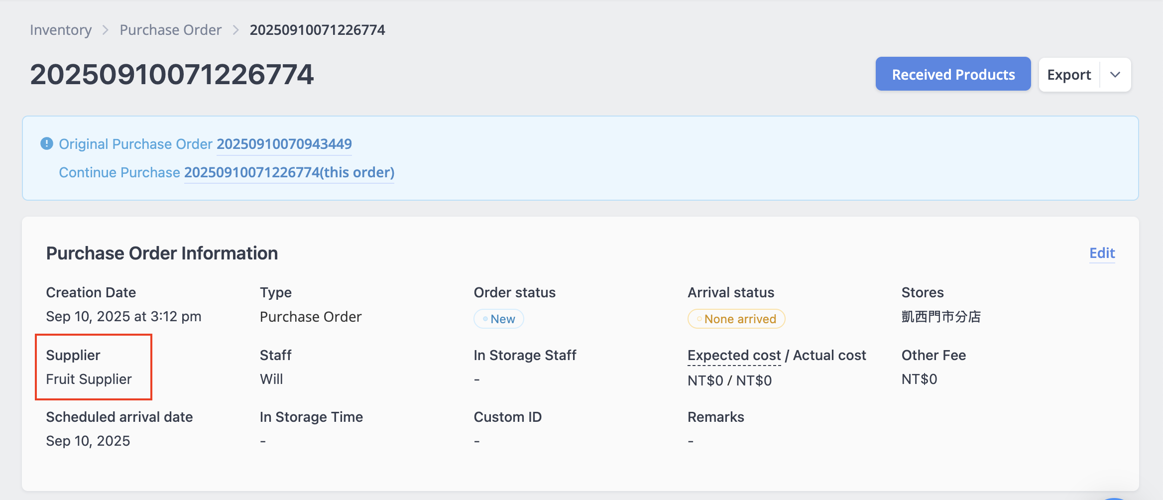The width and height of the screenshot is (1163, 500).
Task: Click the page title 20250910071226774
Action: tap(172, 74)
